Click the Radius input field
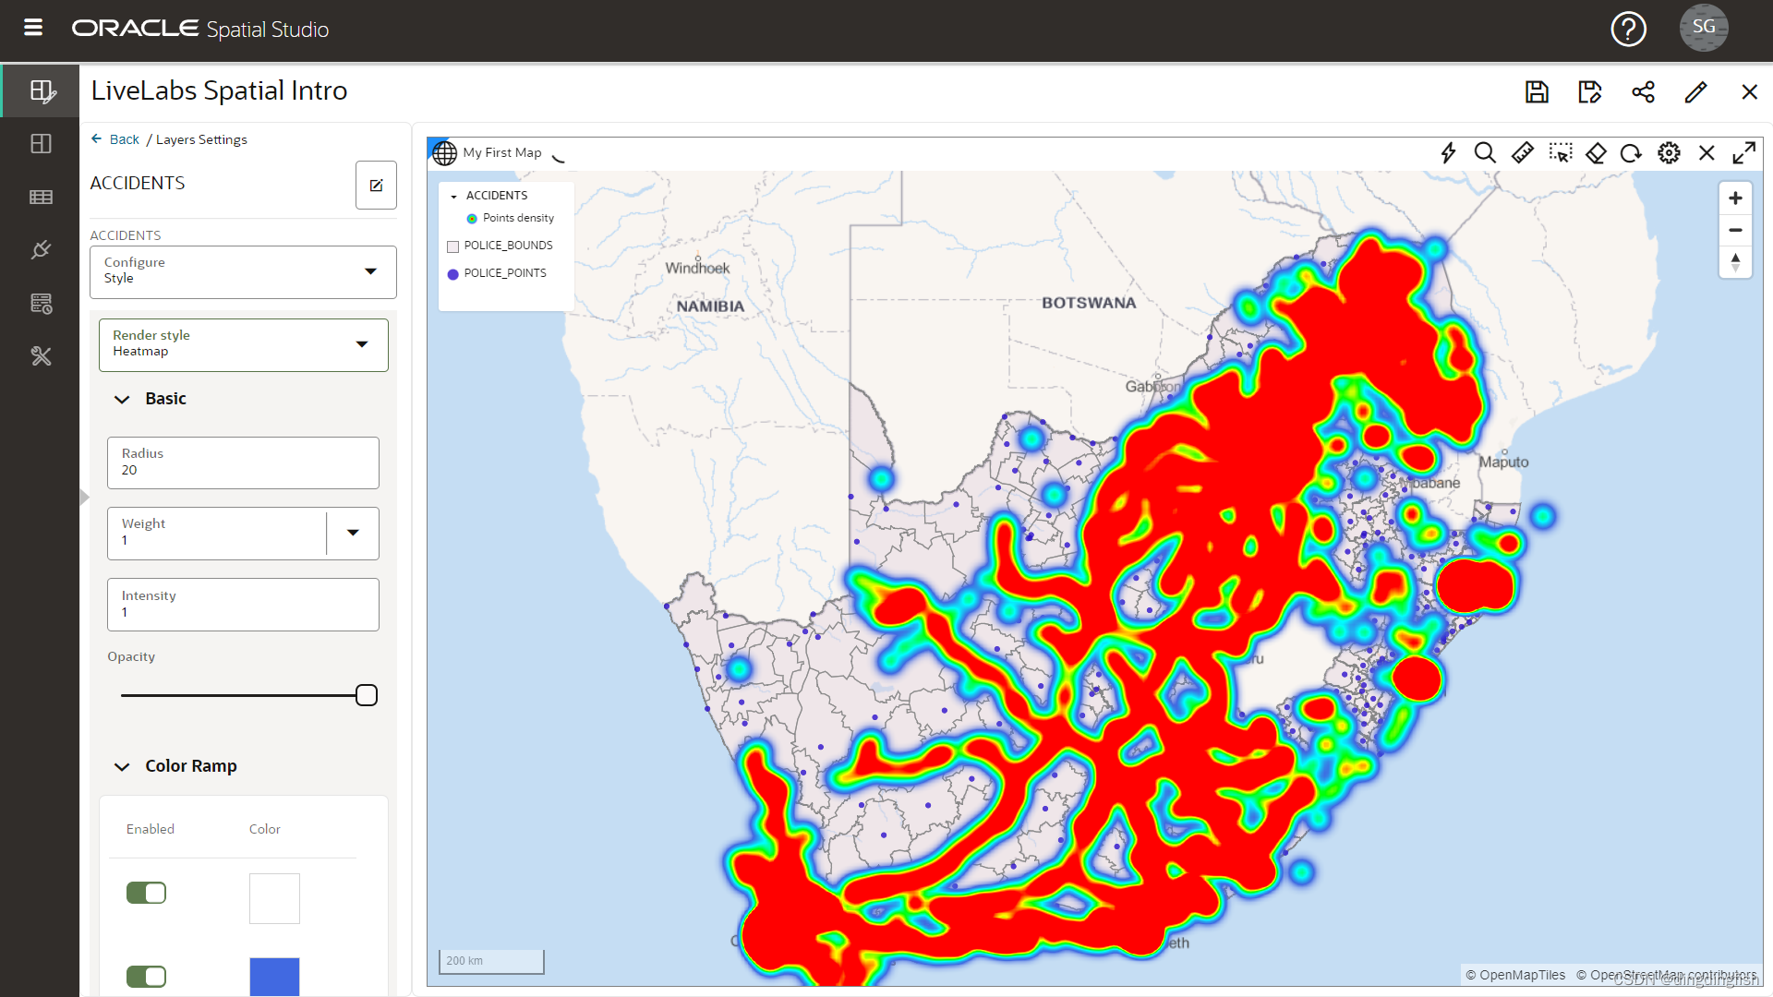Screen dimensions: 1773x997 243,462
